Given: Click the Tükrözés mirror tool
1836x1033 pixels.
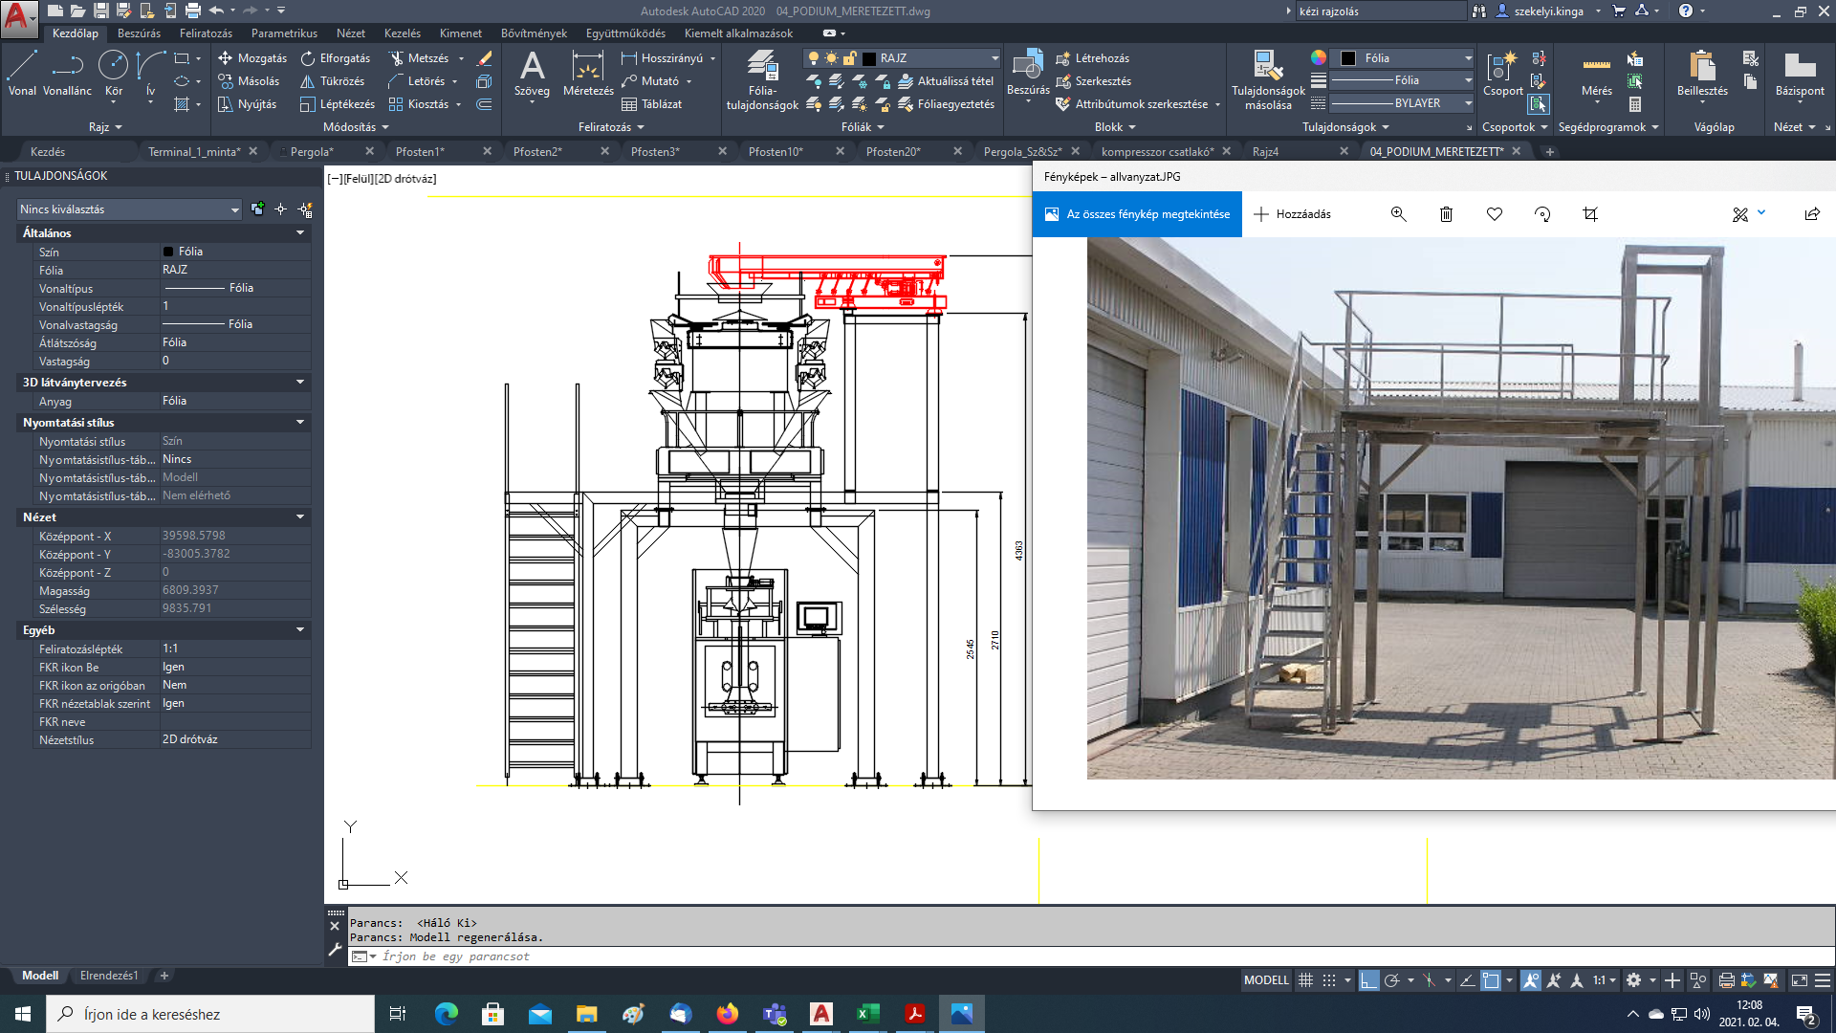Looking at the screenshot, I should tap(332, 81).
